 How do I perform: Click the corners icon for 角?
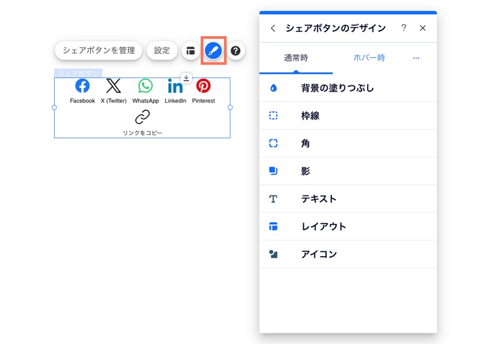point(273,143)
